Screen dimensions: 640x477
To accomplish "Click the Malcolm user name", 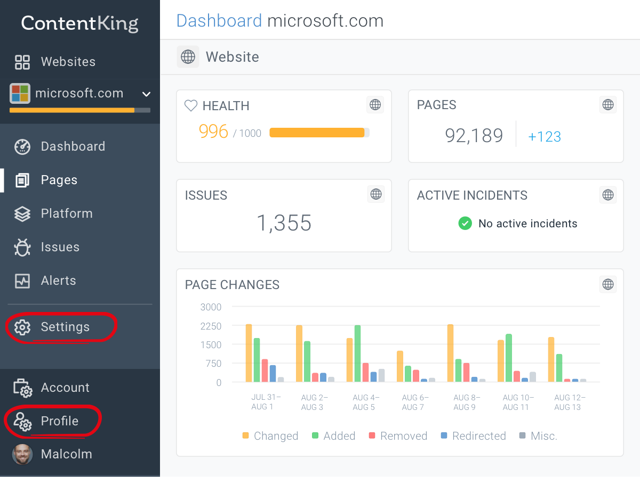I will tap(67, 454).
